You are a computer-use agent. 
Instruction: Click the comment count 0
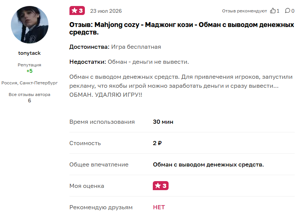293,11
